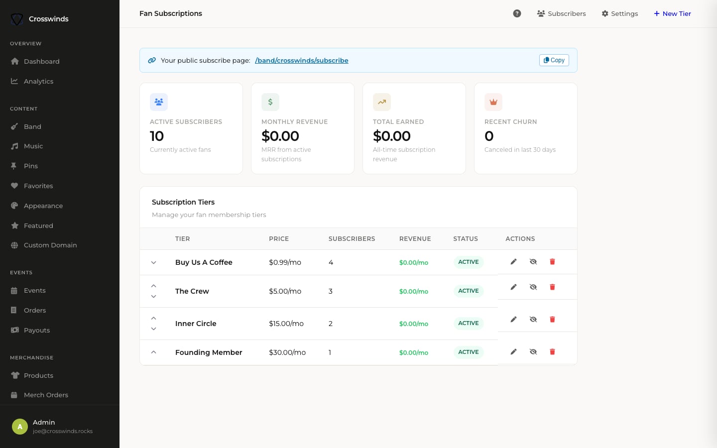Image resolution: width=717 pixels, height=448 pixels.
Task: Click the $0.99/mo price
Action: pos(285,262)
